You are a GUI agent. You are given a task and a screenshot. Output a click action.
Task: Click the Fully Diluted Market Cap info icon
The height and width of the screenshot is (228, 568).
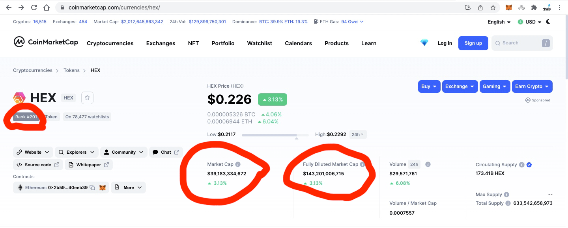coord(362,164)
